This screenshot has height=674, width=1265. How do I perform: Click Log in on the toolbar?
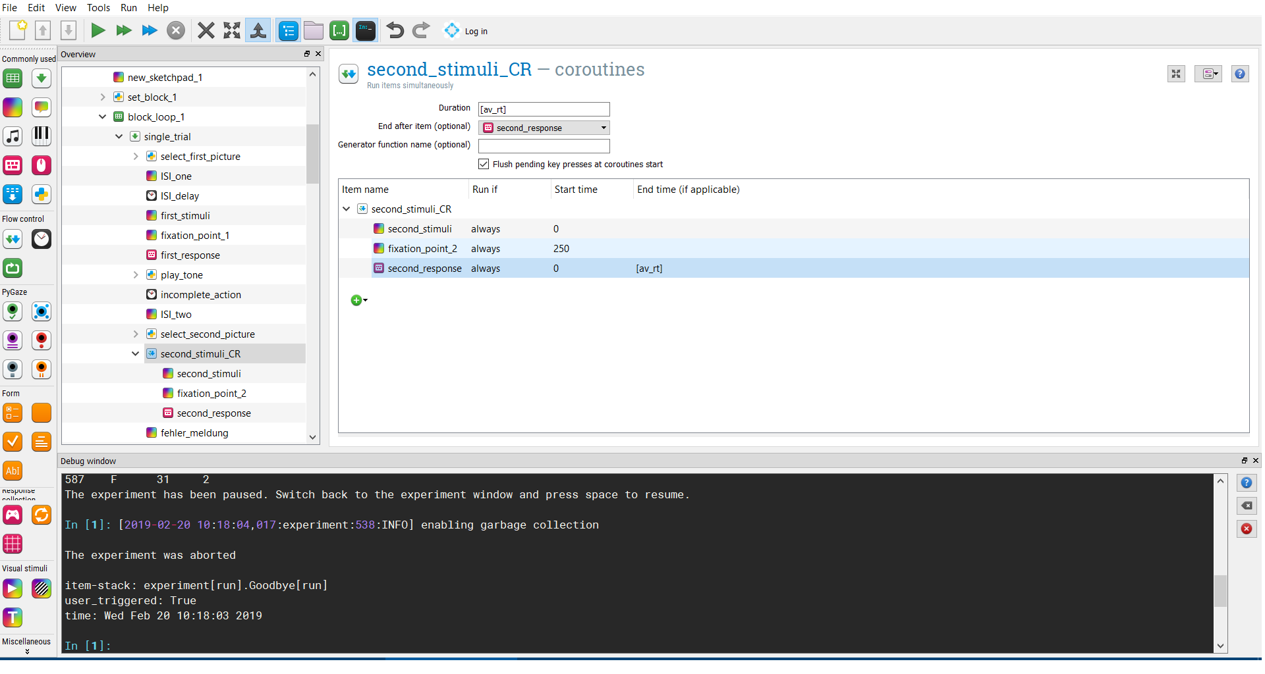[x=466, y=31]
